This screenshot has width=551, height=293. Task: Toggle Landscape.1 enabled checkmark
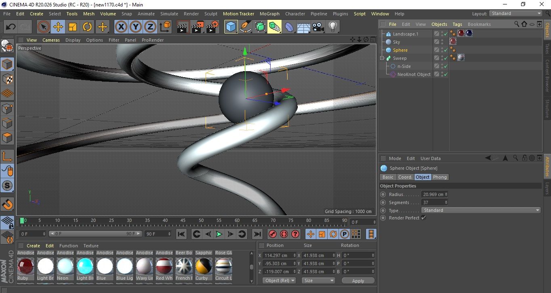(x=446, y=34)
